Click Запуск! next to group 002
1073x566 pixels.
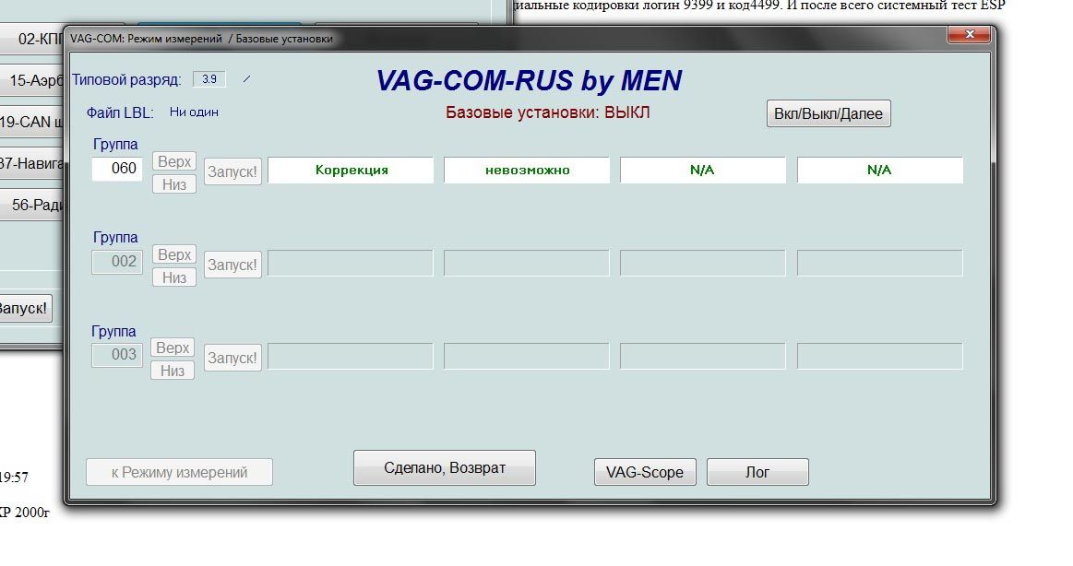[x=232, y=265]
